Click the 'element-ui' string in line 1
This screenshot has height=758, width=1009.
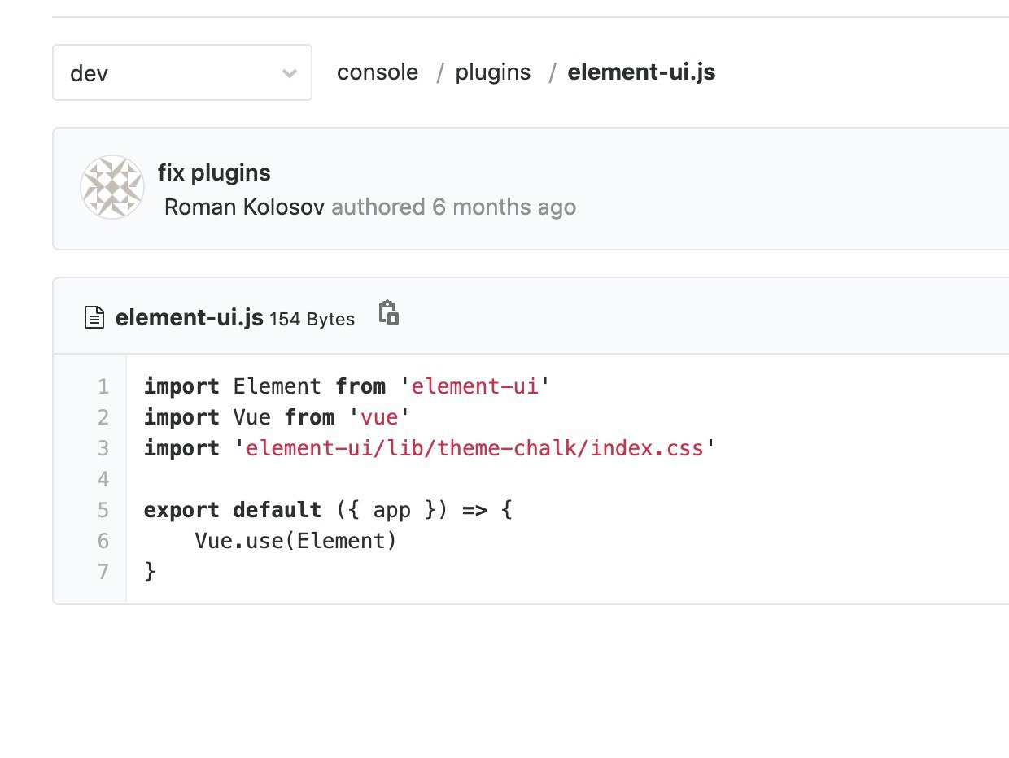pos(476,386)
